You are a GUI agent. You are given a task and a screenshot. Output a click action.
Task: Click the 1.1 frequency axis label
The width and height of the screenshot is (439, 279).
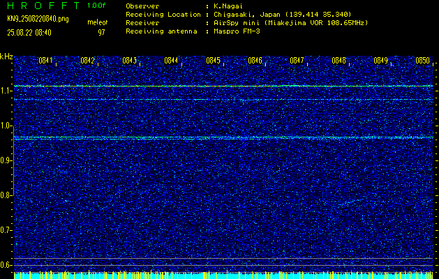pyautogui.click(x=6, y=91)
